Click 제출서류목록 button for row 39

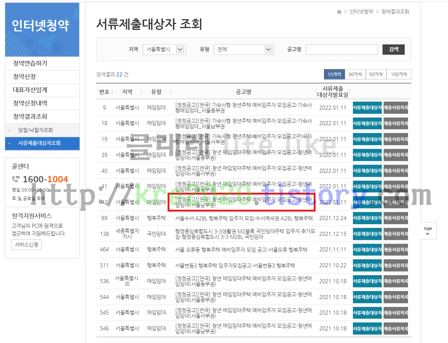[x=396, y=155]
